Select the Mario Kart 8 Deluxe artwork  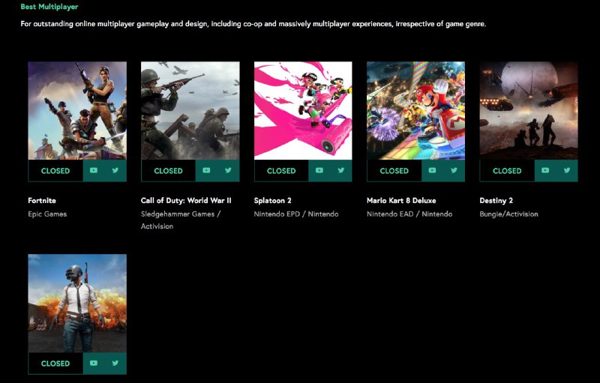click(416, 110)
